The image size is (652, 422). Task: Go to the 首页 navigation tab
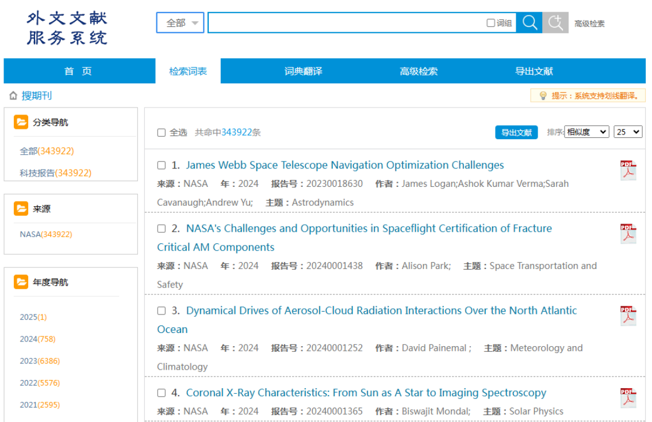[x=78, y=71]
